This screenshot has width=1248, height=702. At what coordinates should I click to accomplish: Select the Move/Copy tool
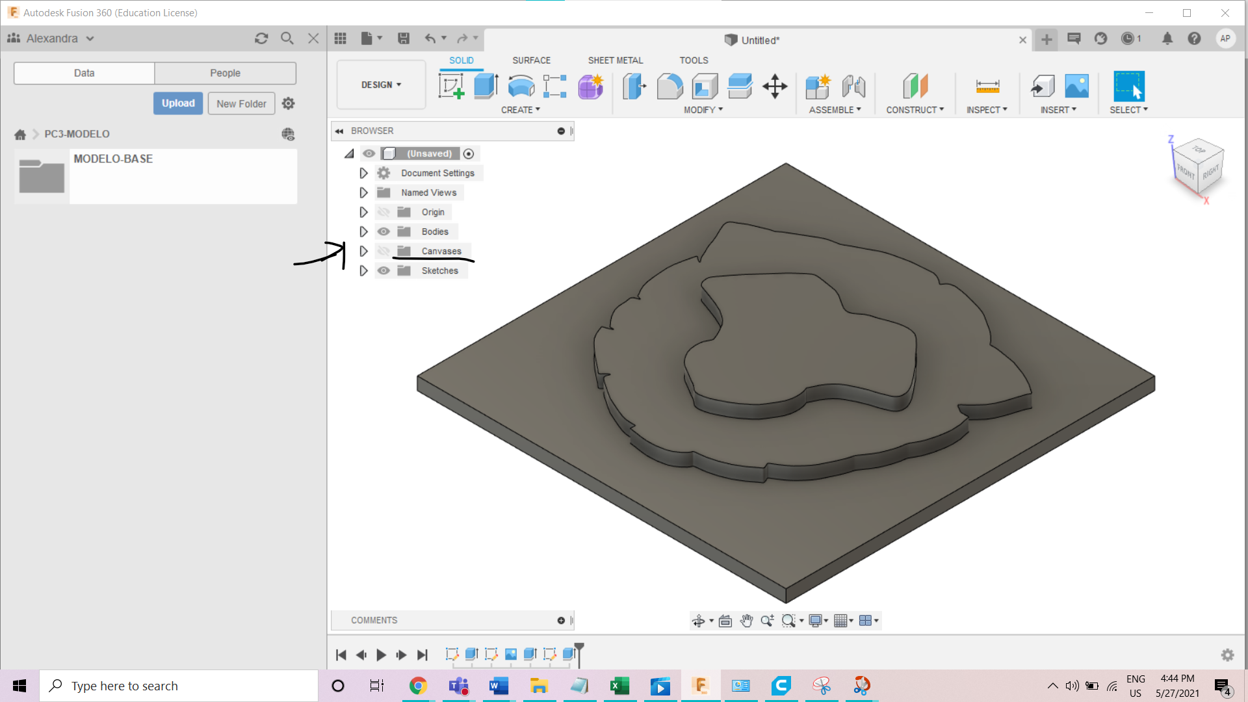(x=775, y=86)
